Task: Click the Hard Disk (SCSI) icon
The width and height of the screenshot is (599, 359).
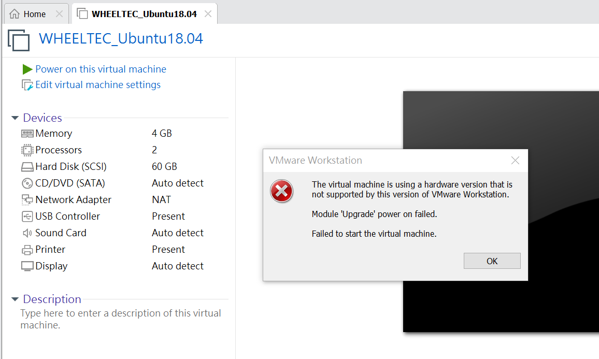Action: (27, 167)
